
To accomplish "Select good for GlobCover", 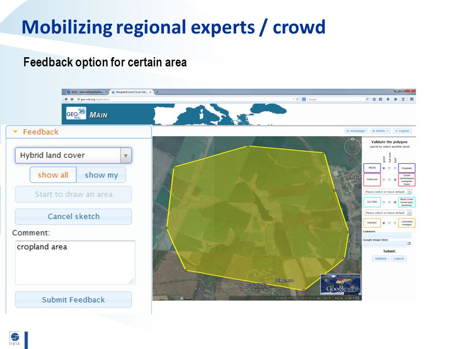I will 383,180.
